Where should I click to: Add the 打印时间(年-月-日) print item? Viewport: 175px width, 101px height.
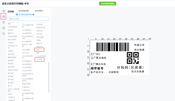pyautogui.click(x=13, y=47)
